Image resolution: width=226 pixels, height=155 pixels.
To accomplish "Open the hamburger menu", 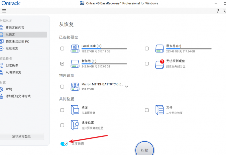I will [x=4, y=11].
